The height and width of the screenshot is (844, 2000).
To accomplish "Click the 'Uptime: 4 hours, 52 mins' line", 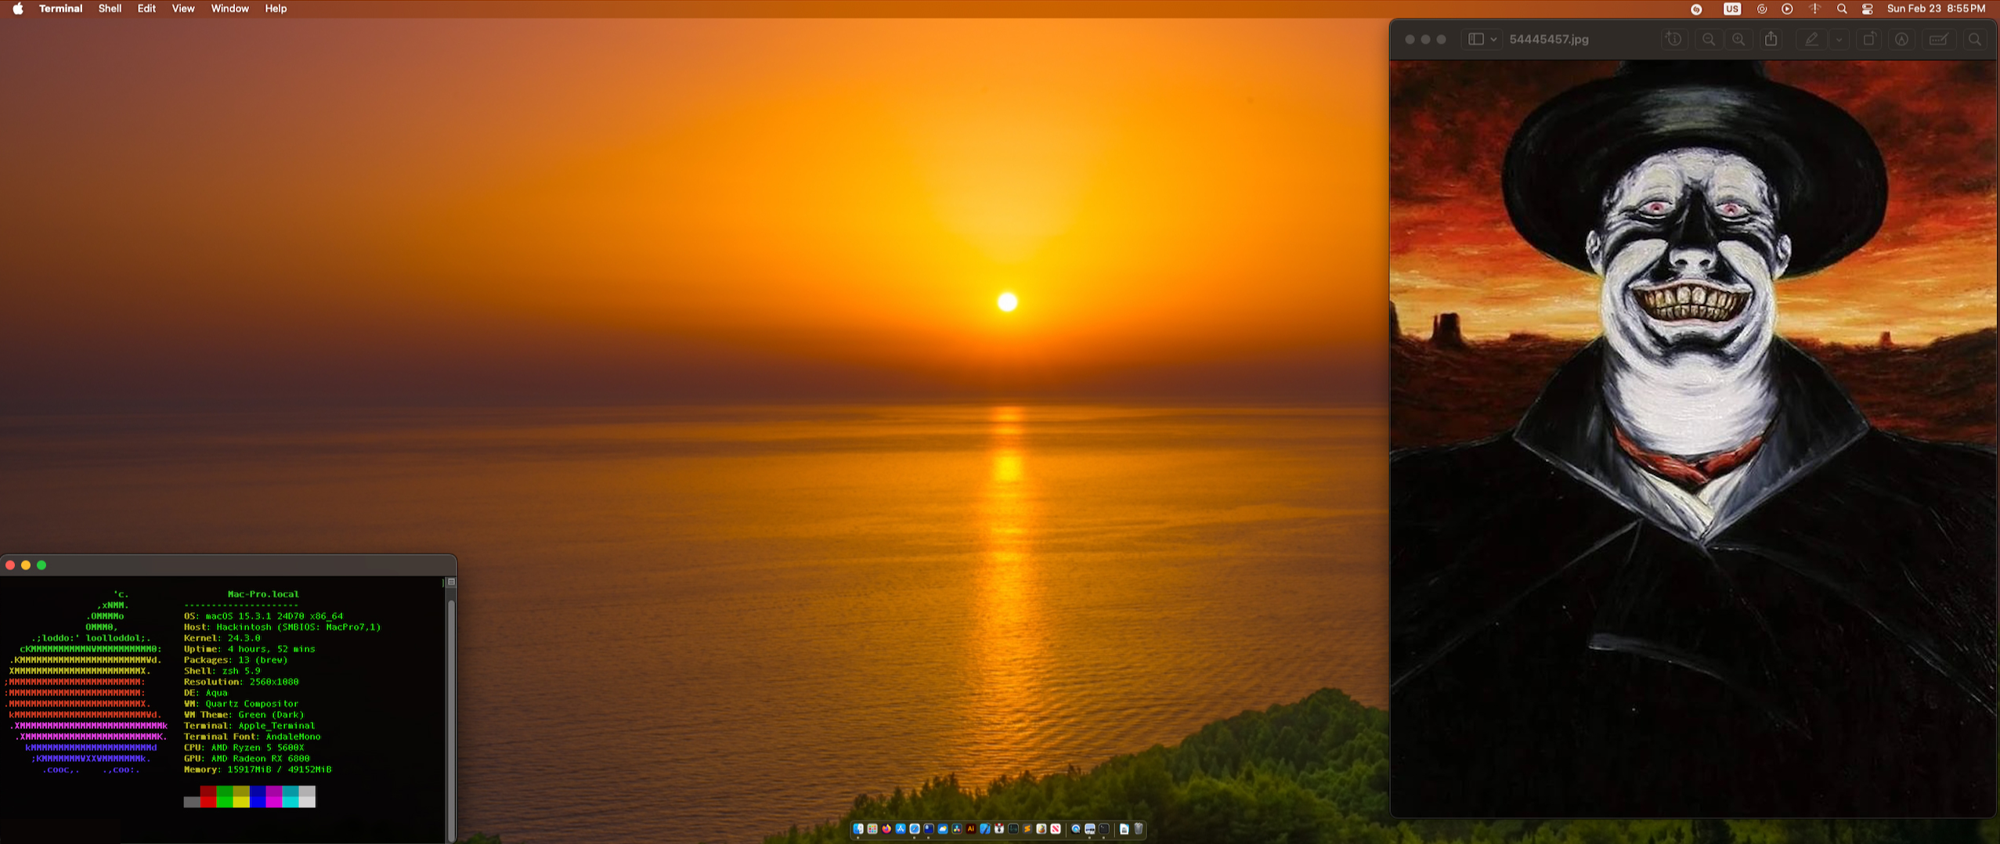I will click(x=249, y=649).
